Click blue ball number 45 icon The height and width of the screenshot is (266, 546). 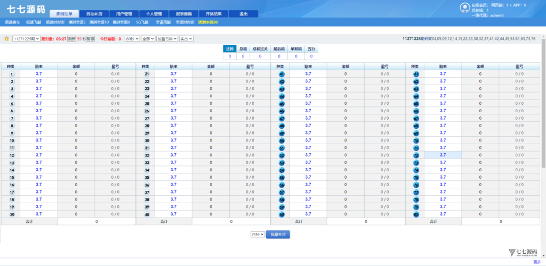pos(282,104)
